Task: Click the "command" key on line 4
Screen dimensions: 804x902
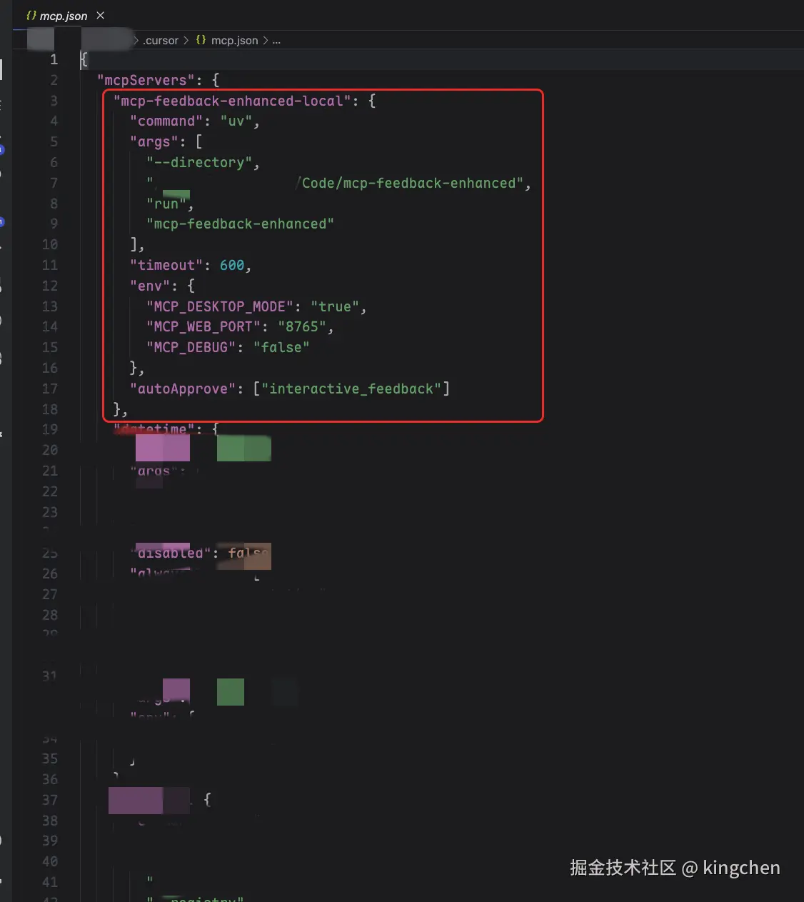Action: [166, 121]
